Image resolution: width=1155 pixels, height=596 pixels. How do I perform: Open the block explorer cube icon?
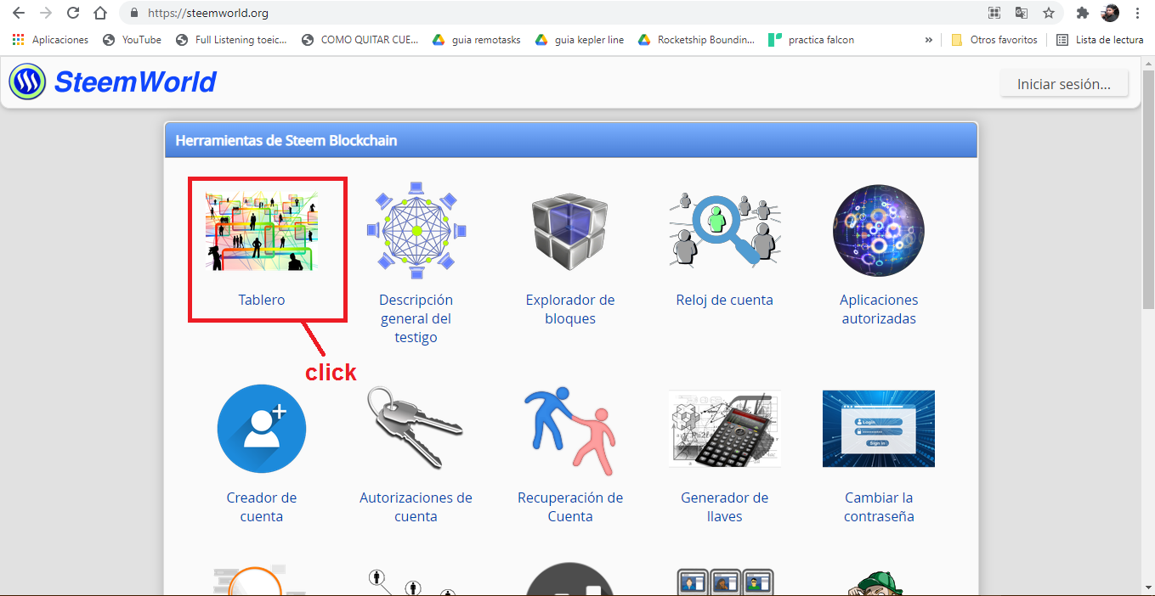[x=570, y=231]
